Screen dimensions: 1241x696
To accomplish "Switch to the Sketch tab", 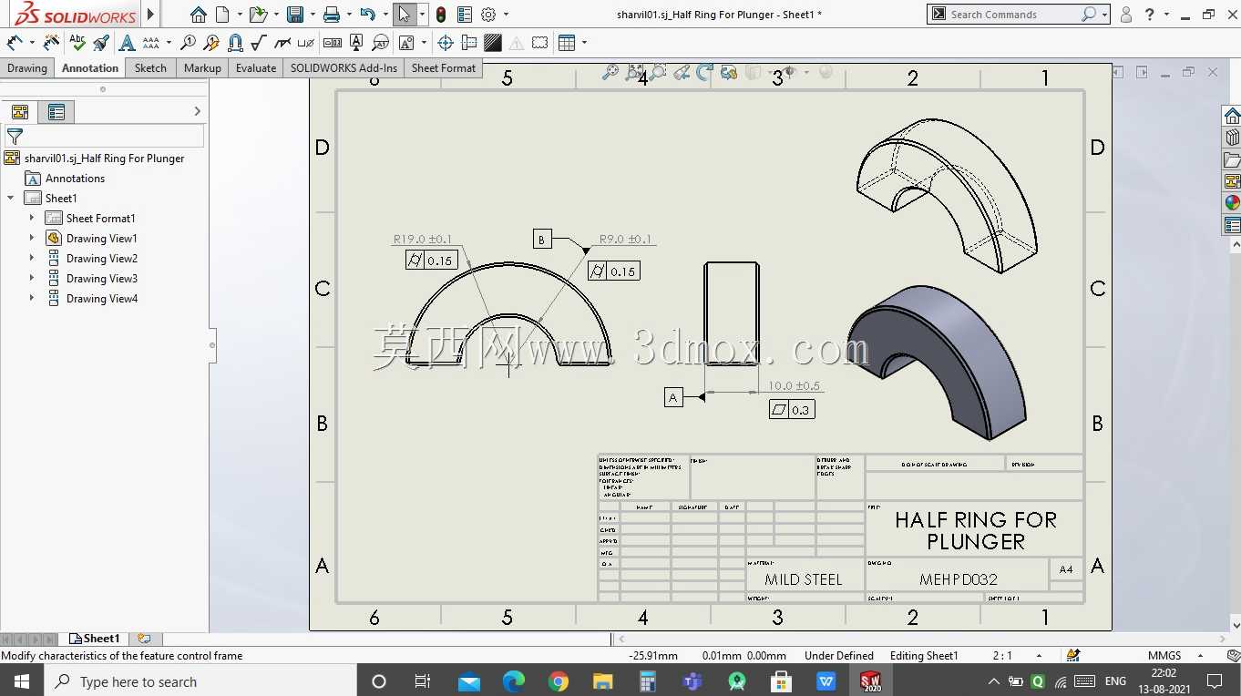I will tap(150, 67).
